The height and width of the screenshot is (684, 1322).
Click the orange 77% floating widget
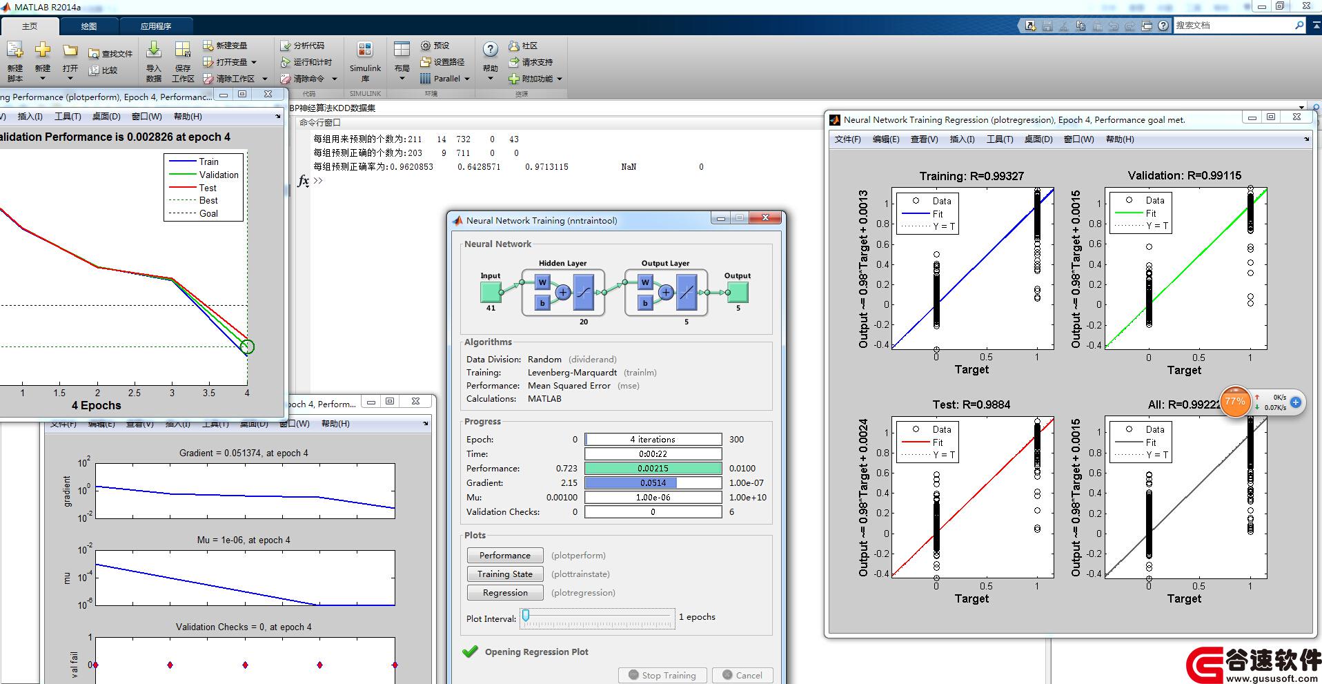click(1235, 401)
